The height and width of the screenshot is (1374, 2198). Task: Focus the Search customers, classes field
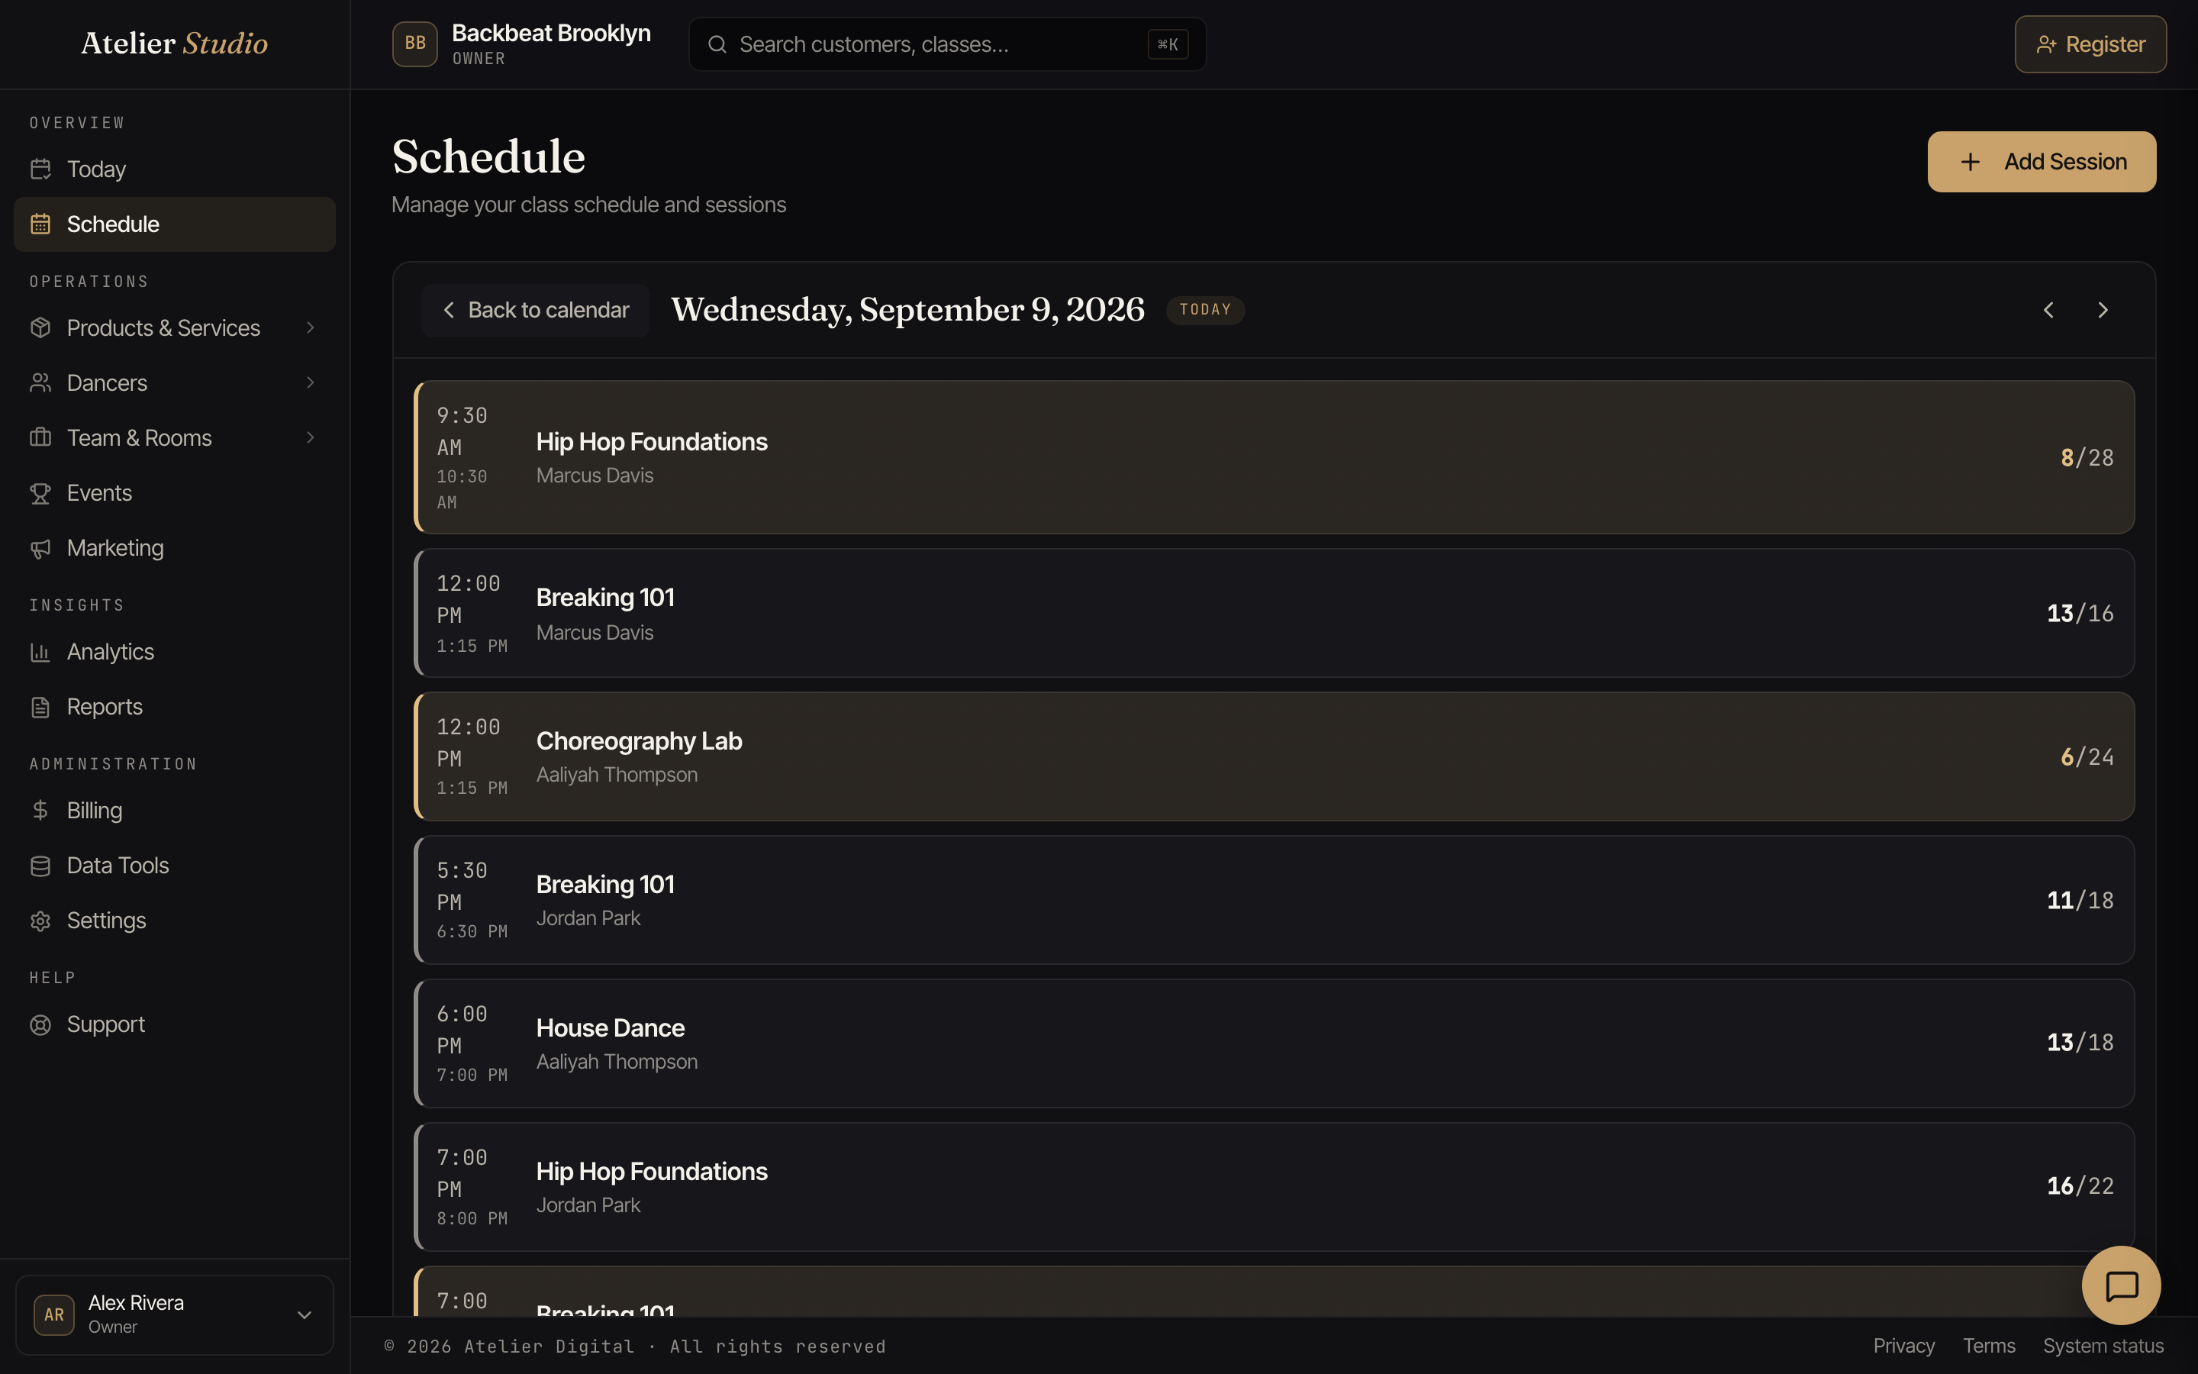(947, 44)
